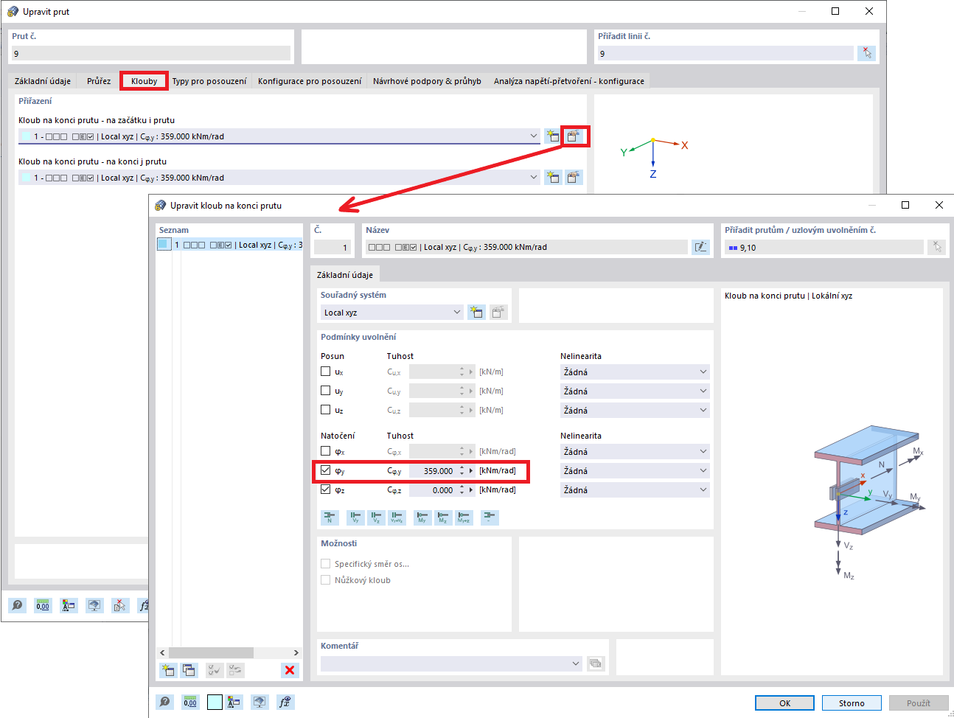Select hinge 1 row in Seznam list
The image size is (954, 718).
[x=229, y=245]
